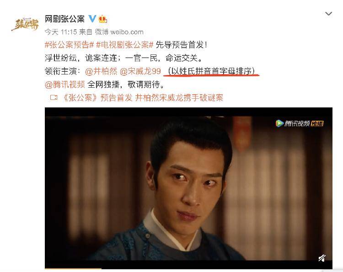Open the 张公案 account avatar logo
Image resolution: width=343 pixels, height=272 pixels.
pyautogui.click(x=25, y=24)
